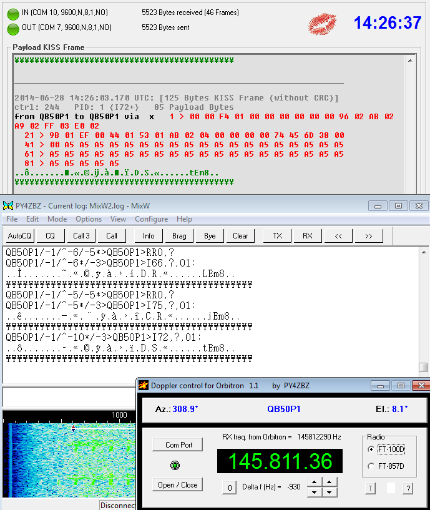Click the -930 Delta f value
The width and height of the screenshot is (430, 510).
click(x=294, y=487)
